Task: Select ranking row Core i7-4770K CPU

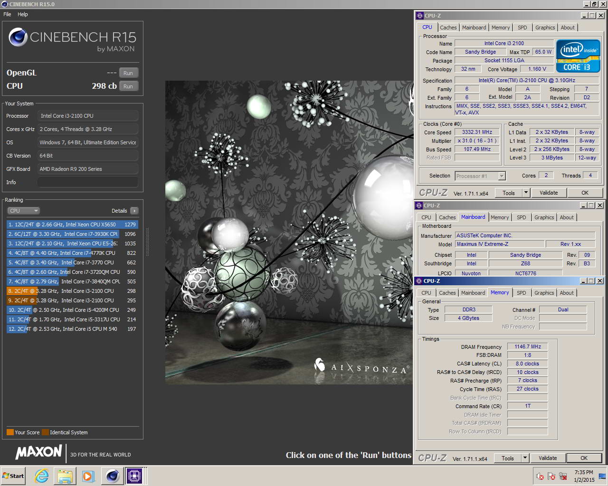Action: (72, 253)
